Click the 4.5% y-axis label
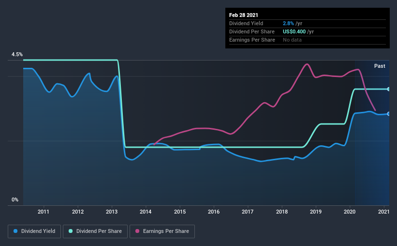The image size is (397, 246). pyautogui.click(x=17, y=55)
